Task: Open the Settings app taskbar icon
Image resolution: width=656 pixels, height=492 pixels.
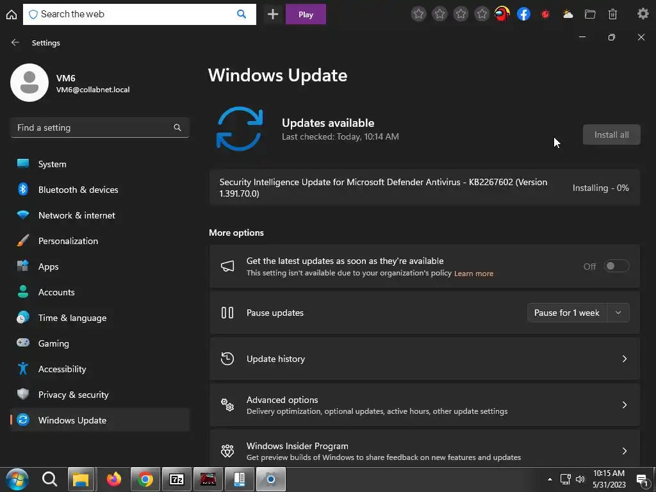Action: point(271,479)
